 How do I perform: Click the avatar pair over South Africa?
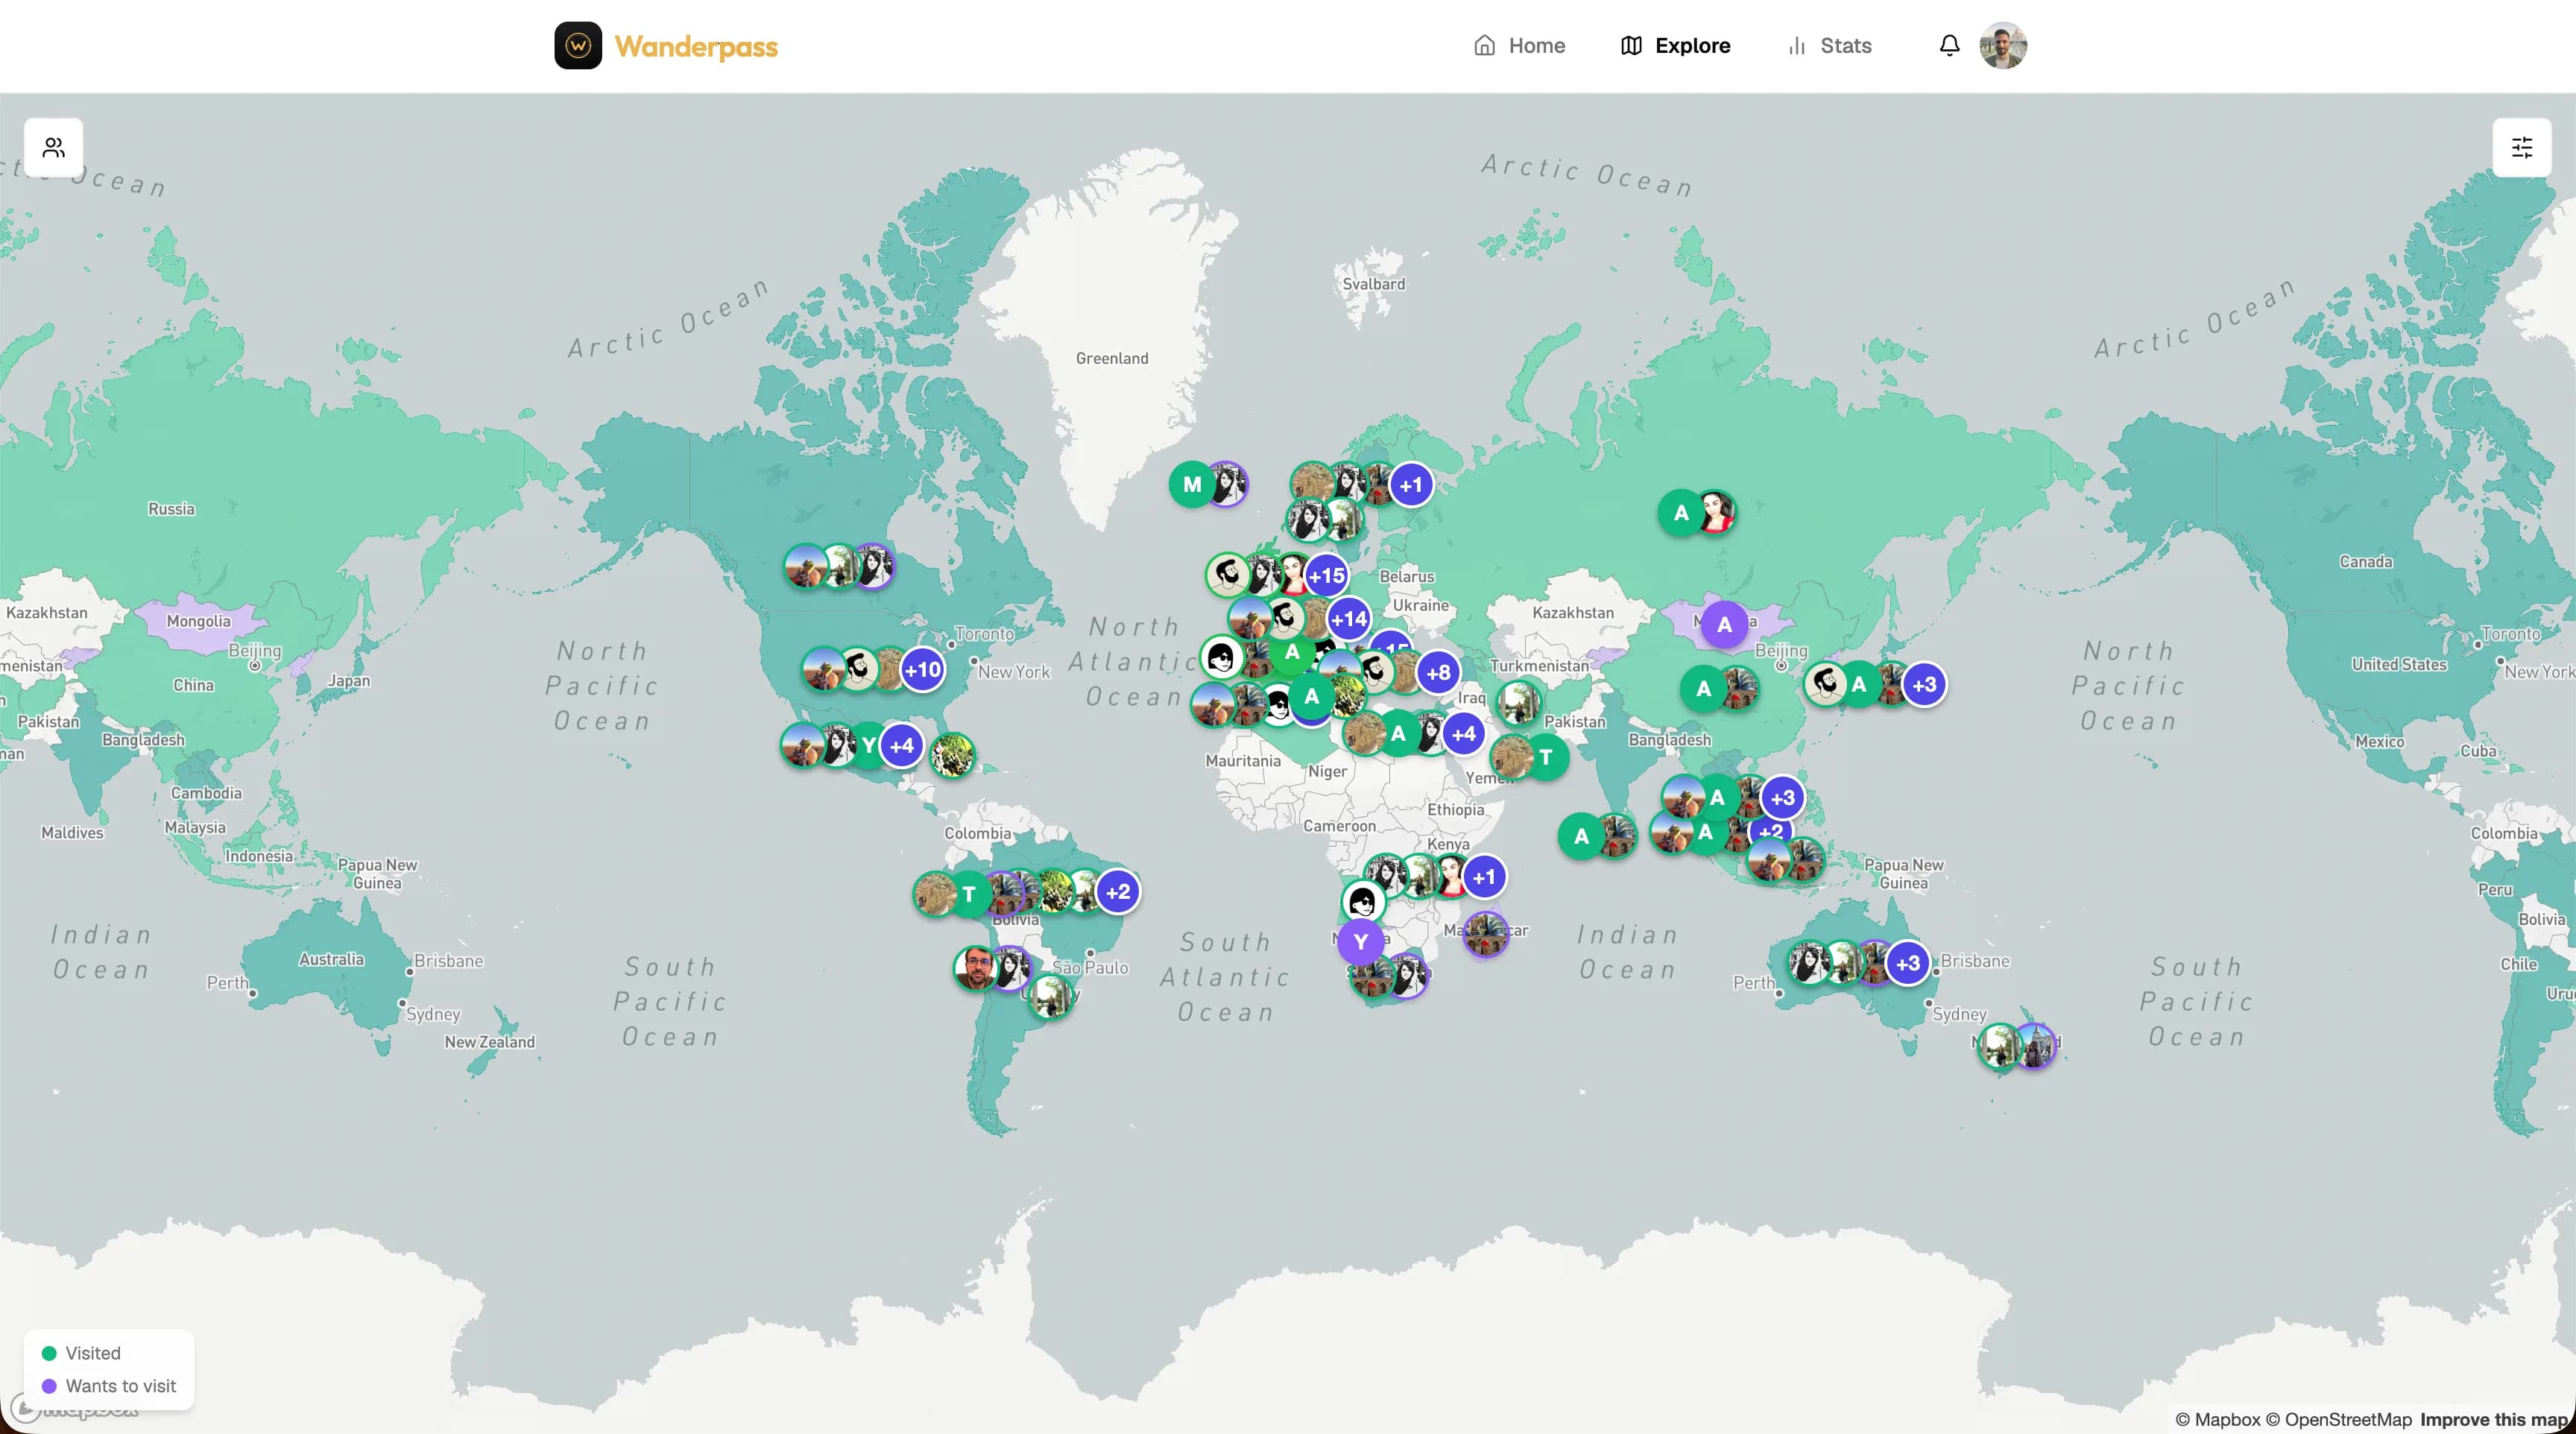(x=1389, y=976)
